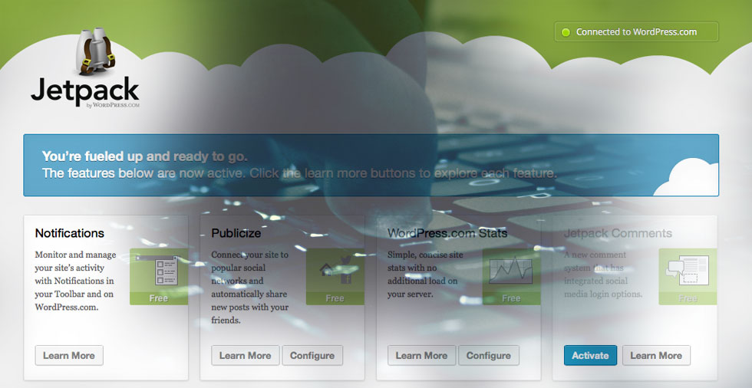
Task: Click the Notifications description paragraph
Action: click(74, 281)
